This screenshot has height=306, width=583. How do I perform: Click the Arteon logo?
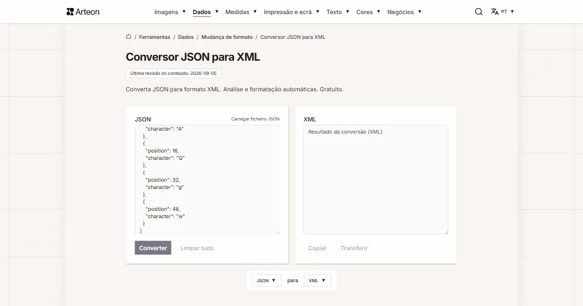click(x=83, y=12)
